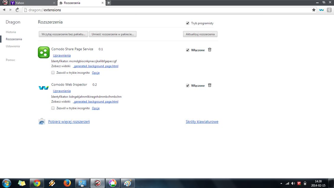This screenshot has height=188, width=334.
Task: Close the Rozszerzenia tab
Action: [x=102, y=3]
